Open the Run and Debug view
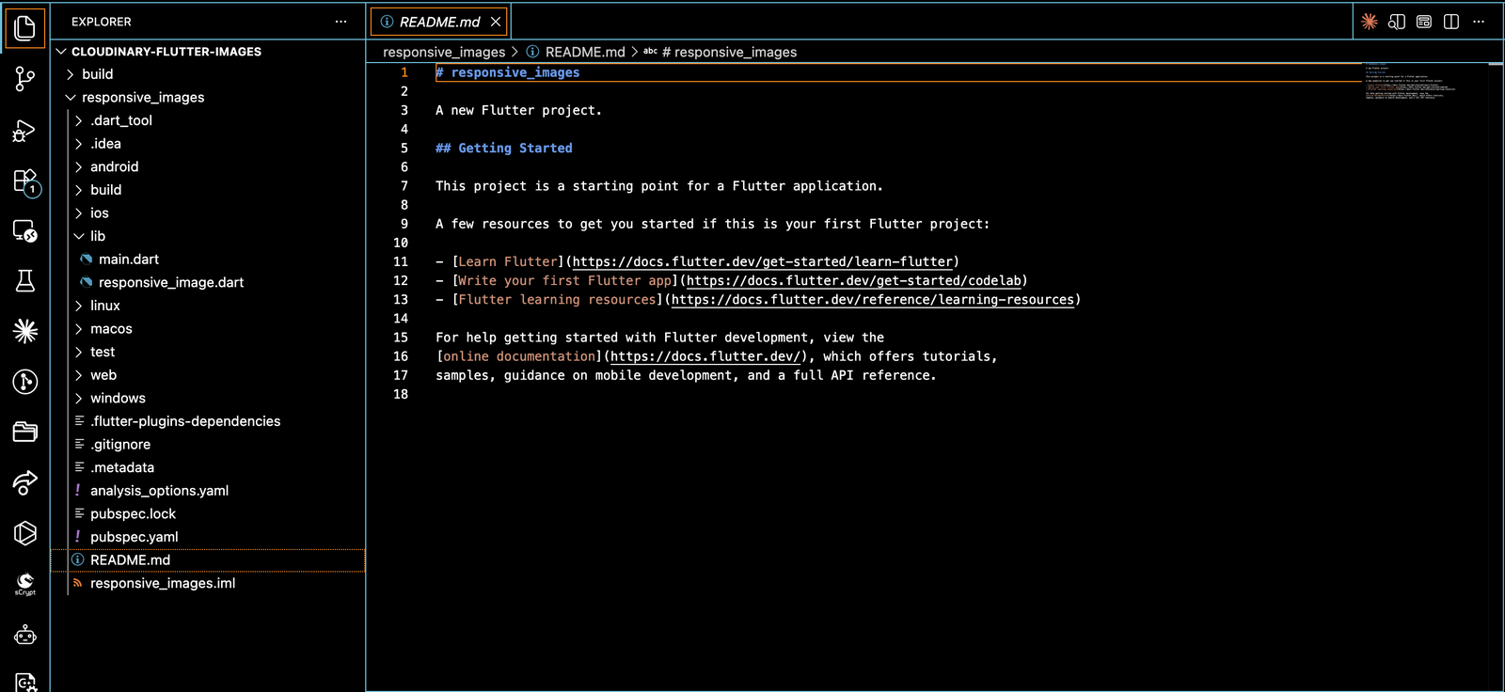 click(x=25, y=131)
